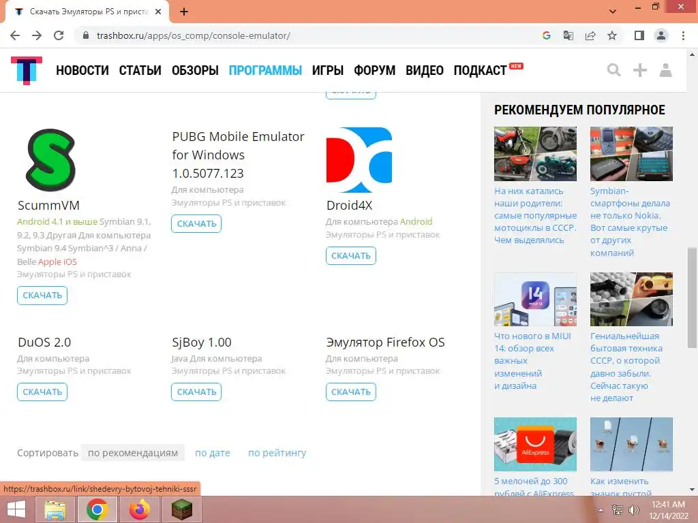Go back with browser back arrow
This screenshot has height=523, width=698.
(15, 35)
